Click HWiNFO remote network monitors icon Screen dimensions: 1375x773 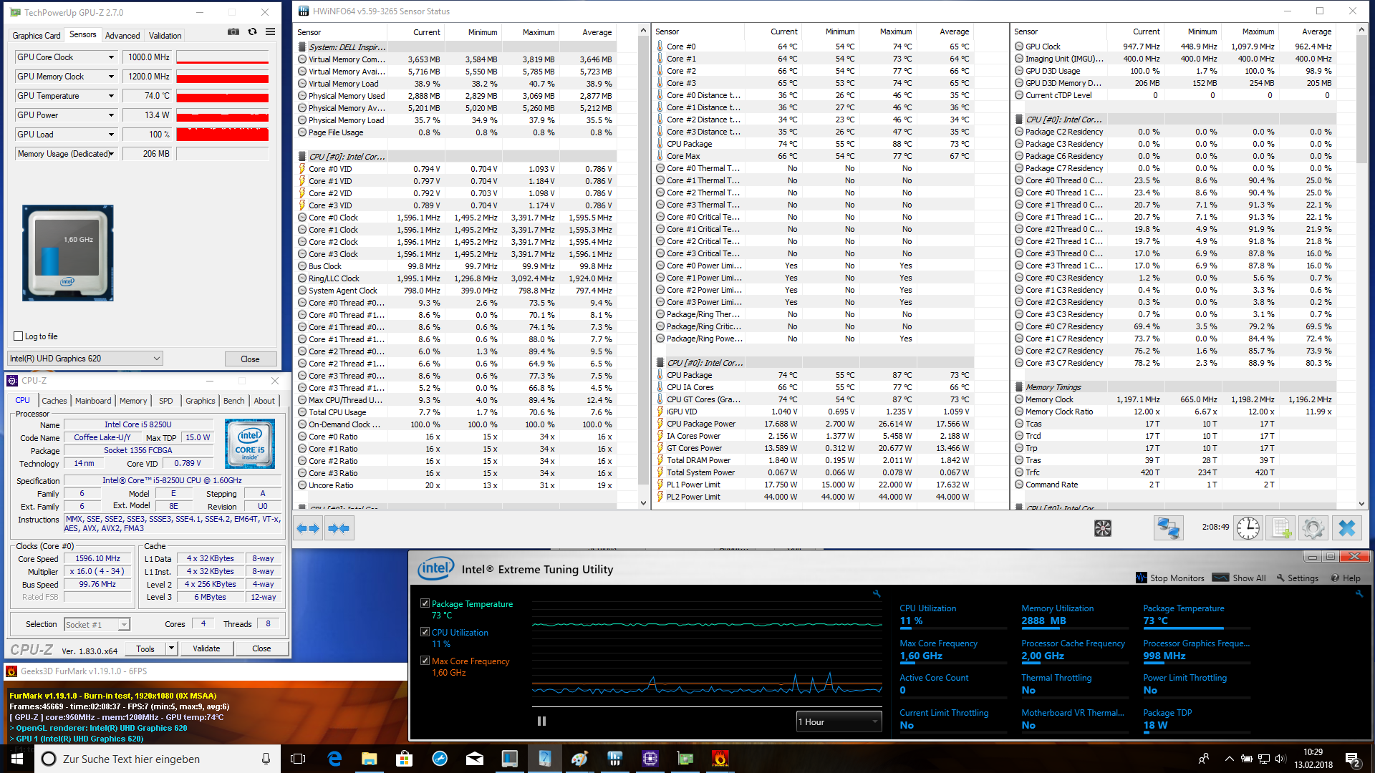(x=1168, y=528)
